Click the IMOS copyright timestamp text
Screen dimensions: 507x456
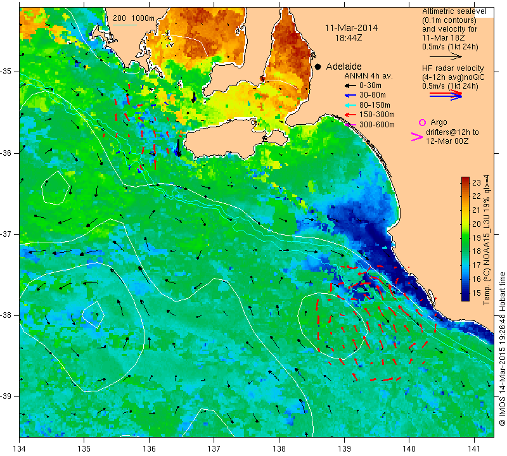[502, 349]
